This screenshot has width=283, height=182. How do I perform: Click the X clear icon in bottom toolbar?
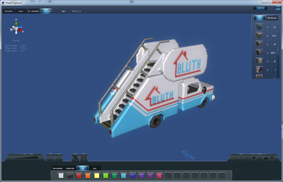click(254, 158)
